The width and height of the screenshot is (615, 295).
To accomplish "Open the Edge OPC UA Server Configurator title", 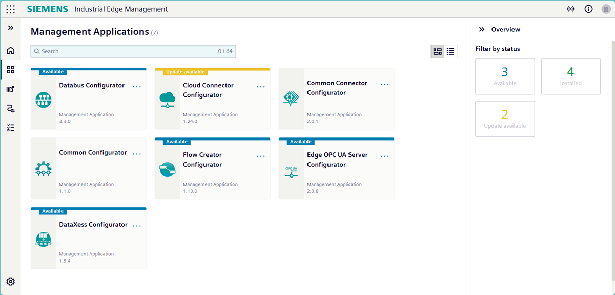I will tap(337, 160).
